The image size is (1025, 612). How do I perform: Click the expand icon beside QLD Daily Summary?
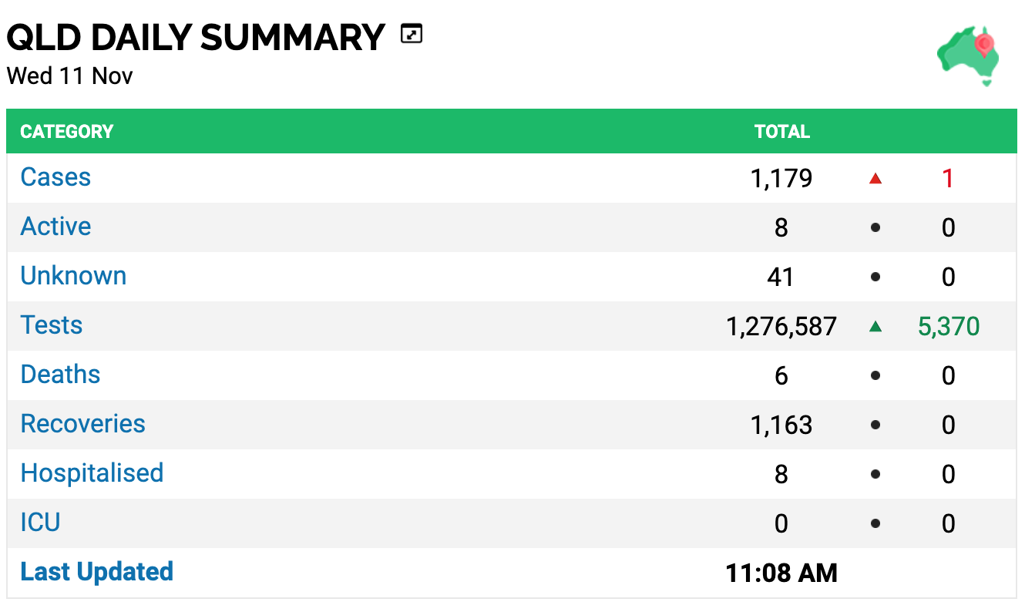412,34
